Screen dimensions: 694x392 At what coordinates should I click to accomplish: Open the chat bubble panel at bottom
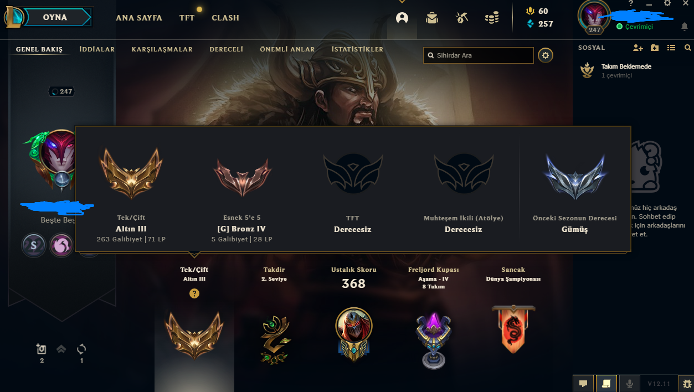[x=583, y=383]
